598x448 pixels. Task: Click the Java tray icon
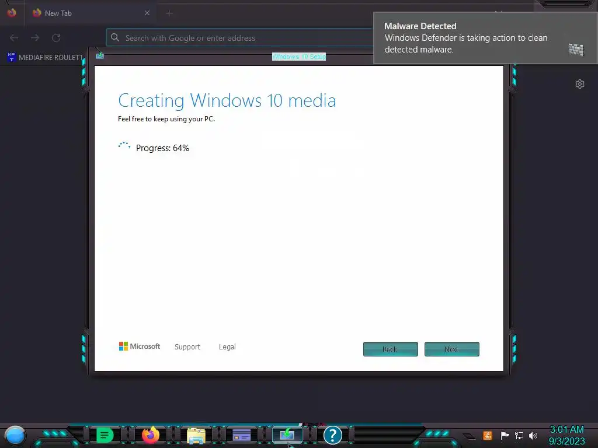click(x=488, y=435)
